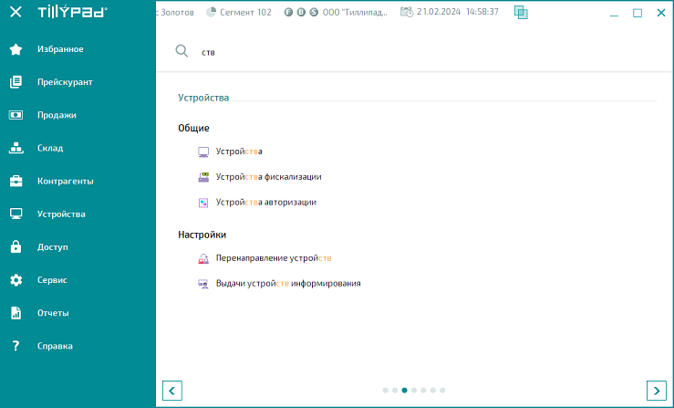Image resolution: width=674 pixels, height=408 pixels.
Task: Click the Сервис gear icon
Action: click(x=16, y=279)
